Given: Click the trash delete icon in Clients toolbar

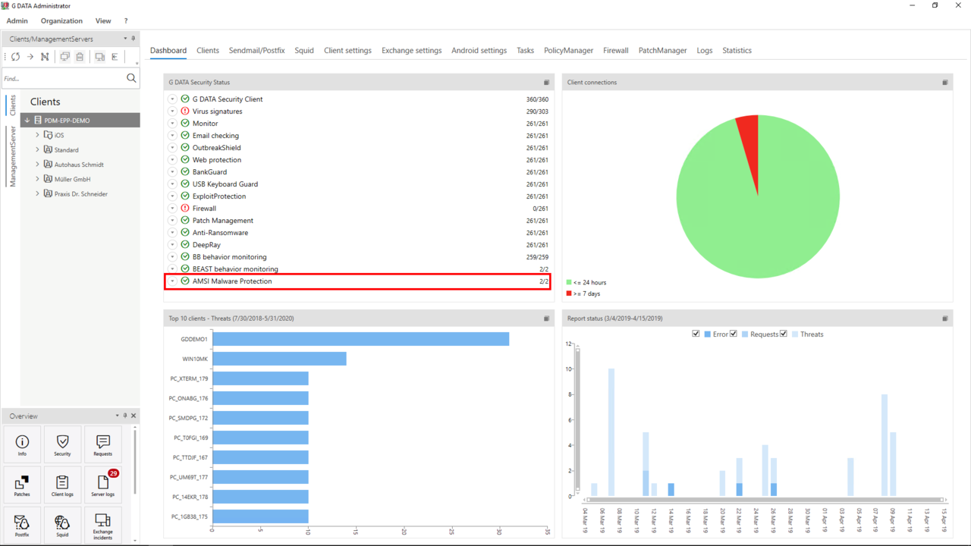Looking at the screenshot, I should coord(79,57).
